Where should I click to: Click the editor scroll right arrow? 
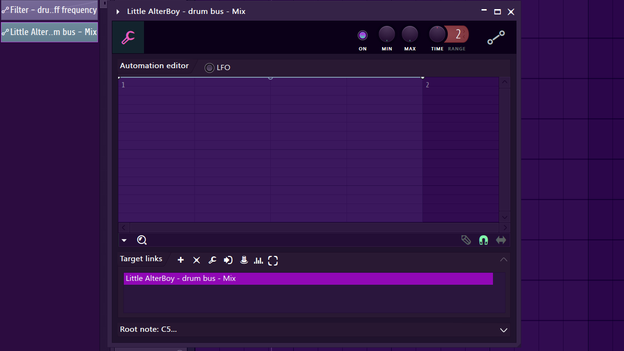(x=504, y=227)
